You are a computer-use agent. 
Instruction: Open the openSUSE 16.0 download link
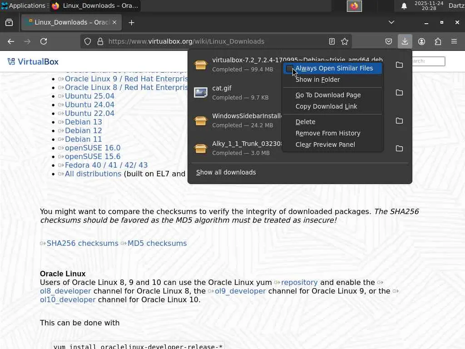coord(93,148)
